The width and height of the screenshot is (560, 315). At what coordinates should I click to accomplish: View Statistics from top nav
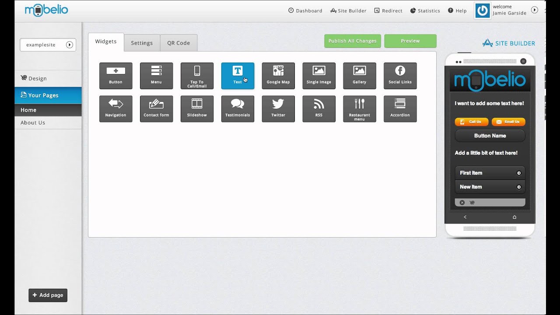425,10
